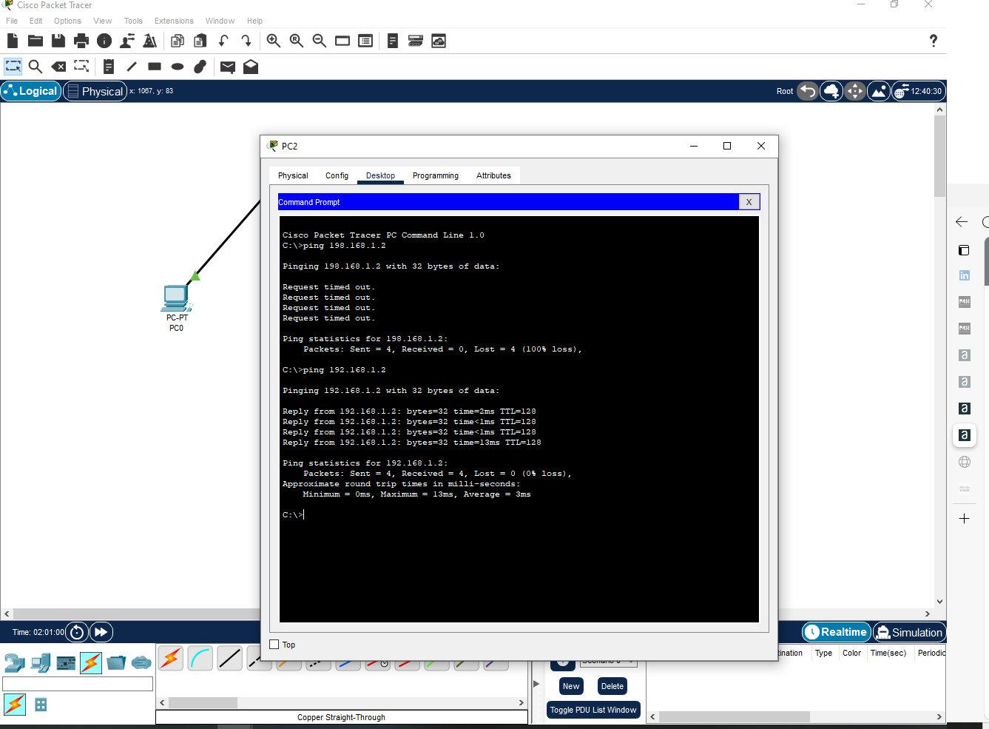Add a Simple PDU envelope
The height and width of the screenshot is (729, 989).
(228, 67)
